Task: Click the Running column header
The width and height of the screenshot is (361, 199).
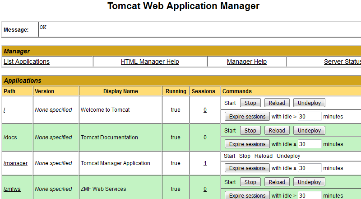Action: click(176, 91)
